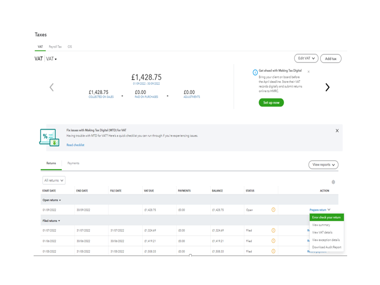Click the warning icon on the 01/07/2022 filed return

273,230
